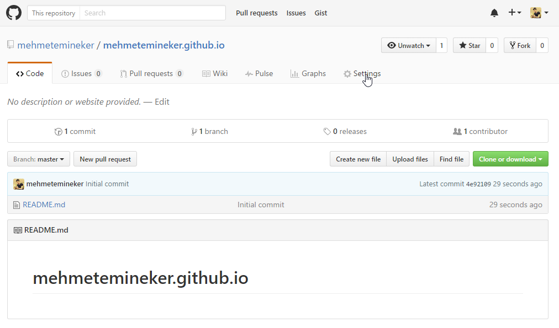Screen dimensions: 559x328
Task: Switch to the Issues tab
Action: [x=81, y=73]
